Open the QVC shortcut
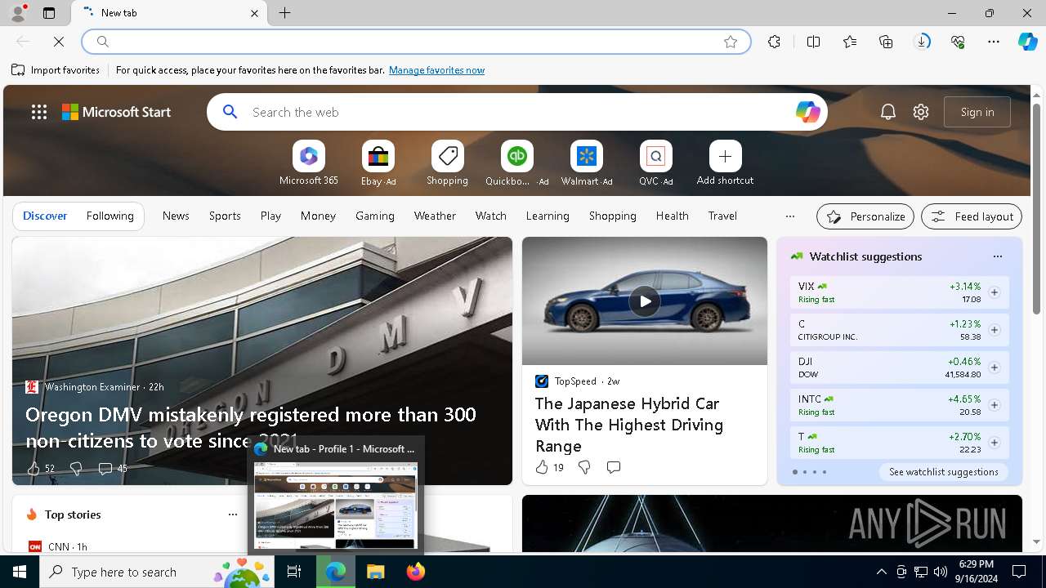 [x=655, y=163]
